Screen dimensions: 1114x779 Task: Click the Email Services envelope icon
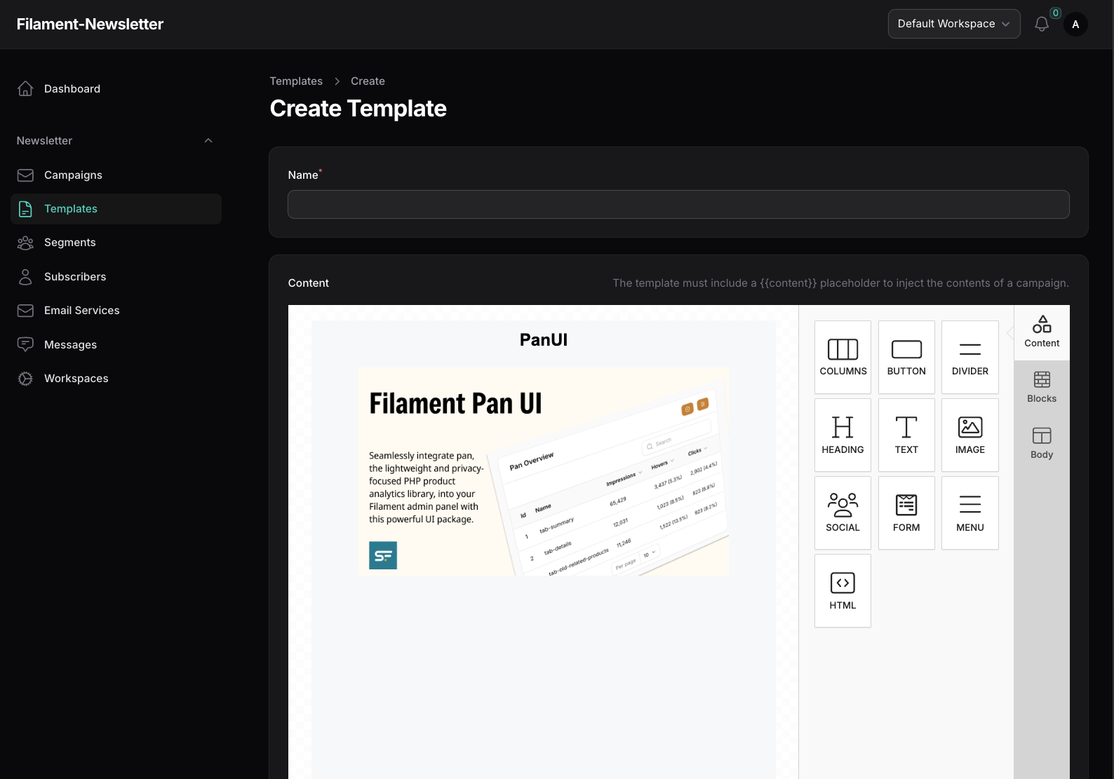25,311
